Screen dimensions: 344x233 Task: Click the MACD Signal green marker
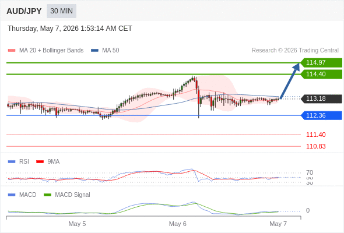coord(47,195)
